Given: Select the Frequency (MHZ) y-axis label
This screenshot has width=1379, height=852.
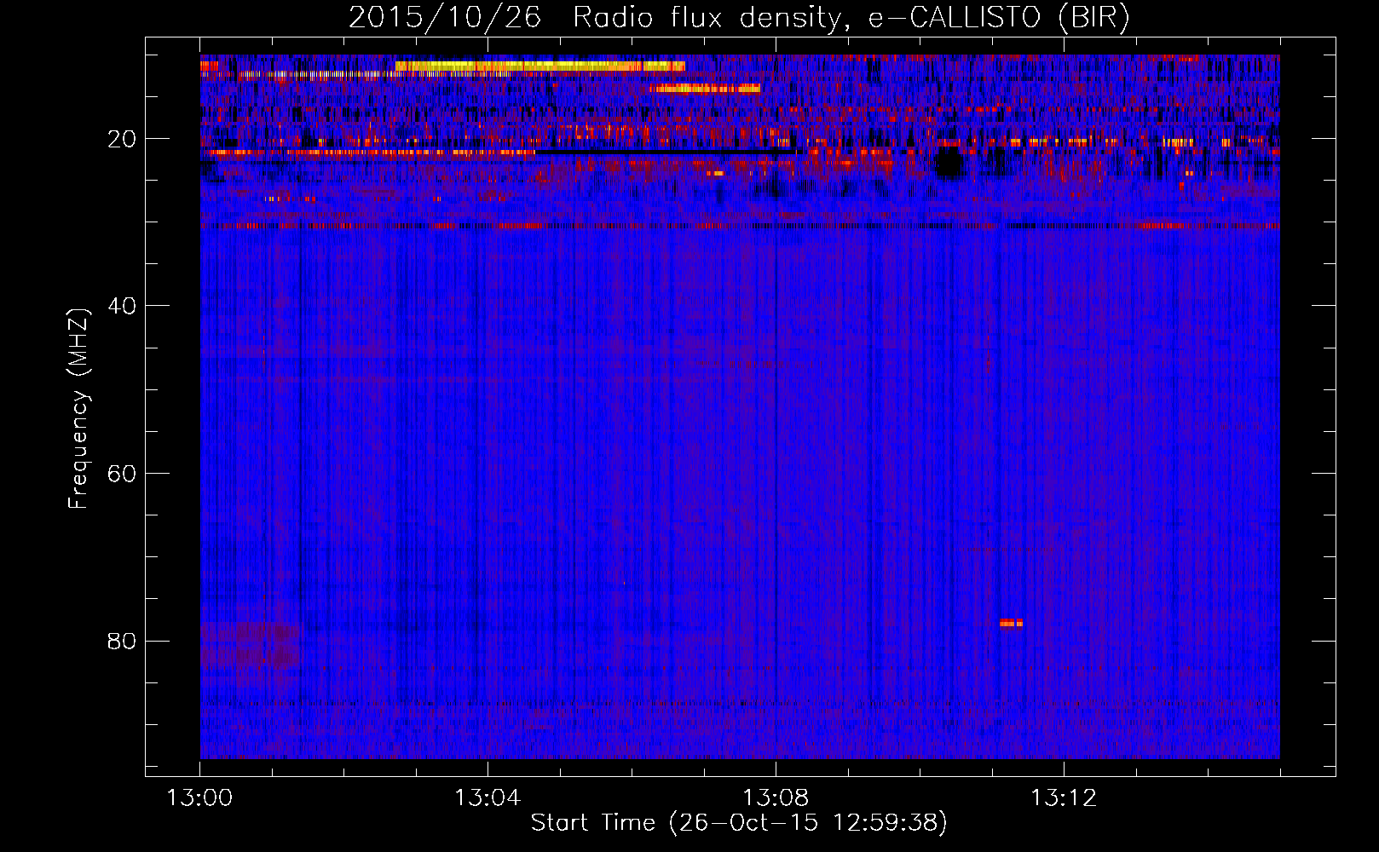Looking at the screenshot, I should tap(78, 409).
